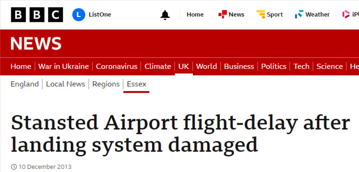Click the BBC logo
This screenshot has width=359, height=172.
pos(37,15)
